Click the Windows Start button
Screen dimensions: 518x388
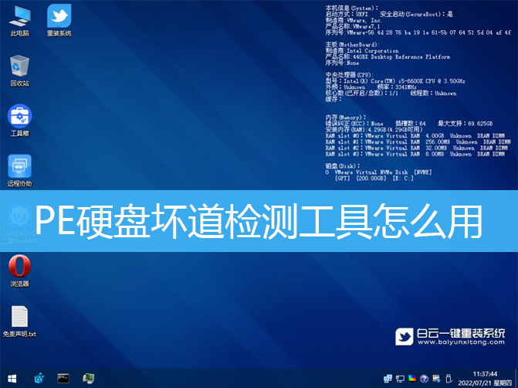10,379
